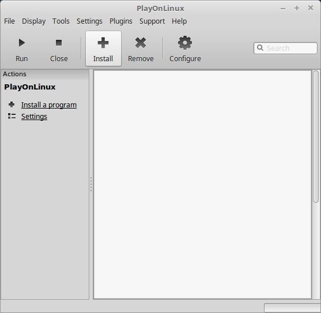
Task: Click the Remove X icon
Action: 141,43
